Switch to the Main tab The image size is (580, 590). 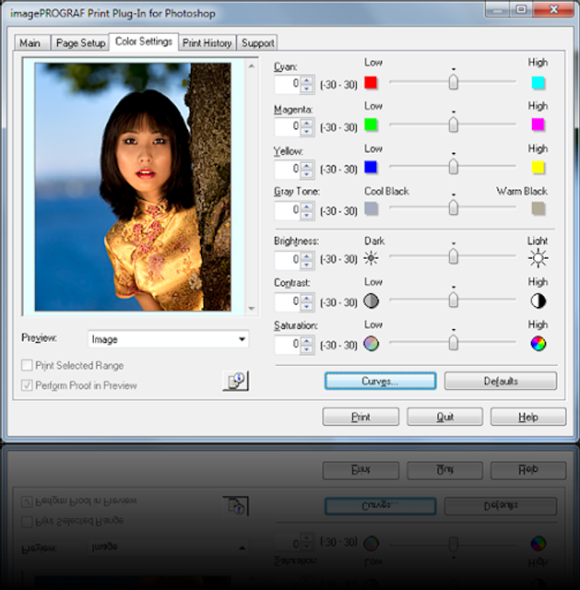tap(30, 43)
